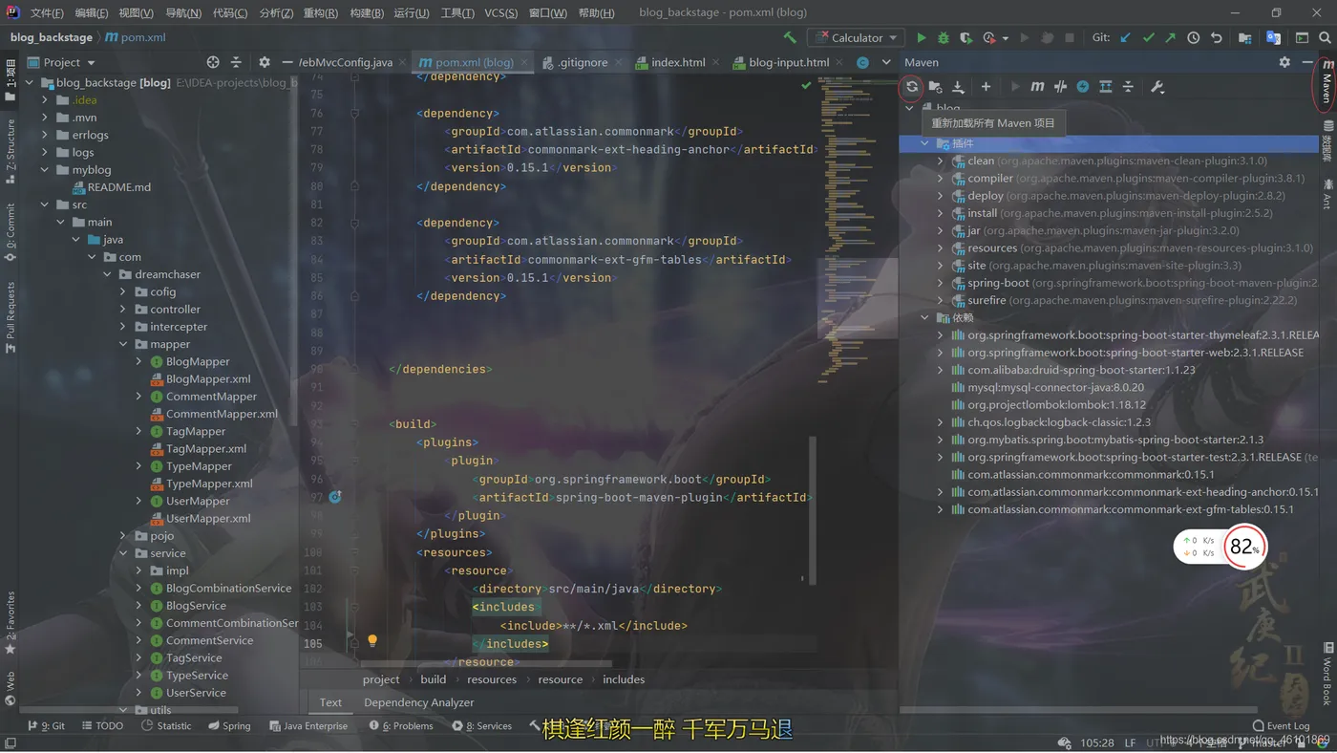Collapse the mapper folder

tap(123, 344)
